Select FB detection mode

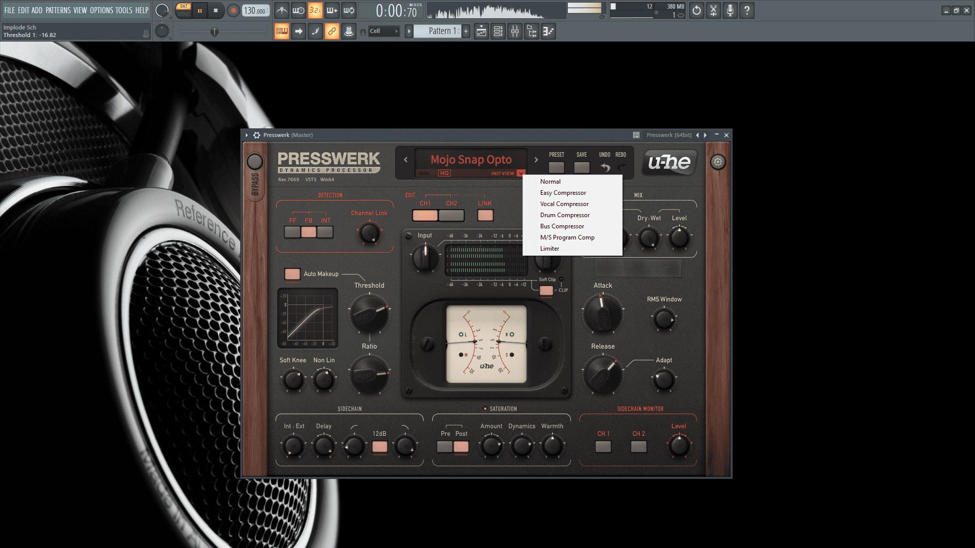click(x=309, y=232)
